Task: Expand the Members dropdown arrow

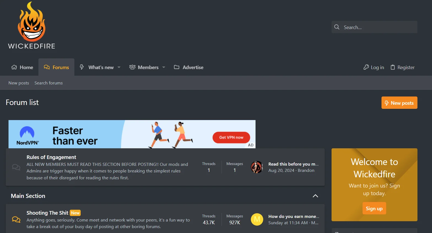Action: (x=164, y=67)
